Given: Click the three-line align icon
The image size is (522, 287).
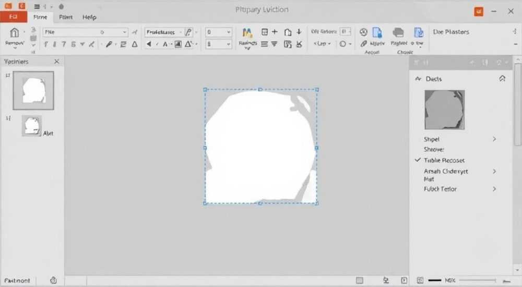Looking at the screenshot, I should tap(264, 44).
